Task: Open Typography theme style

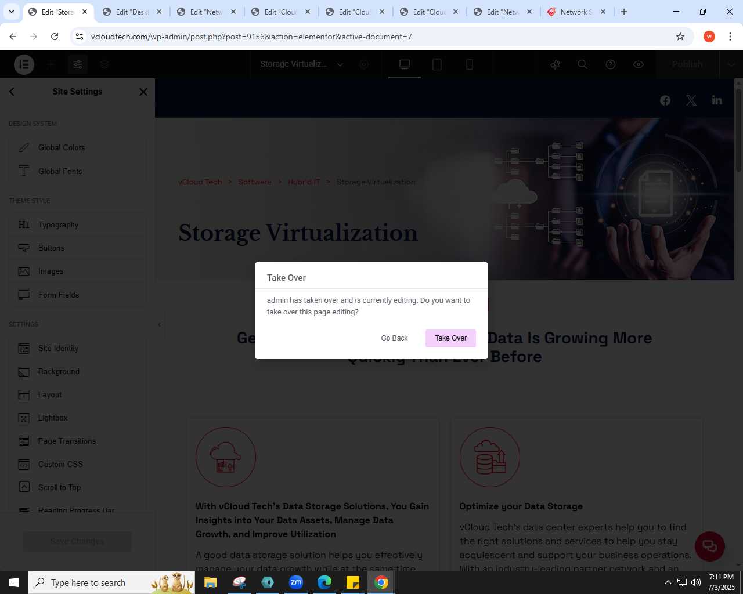Action: (x=77, y=225)
